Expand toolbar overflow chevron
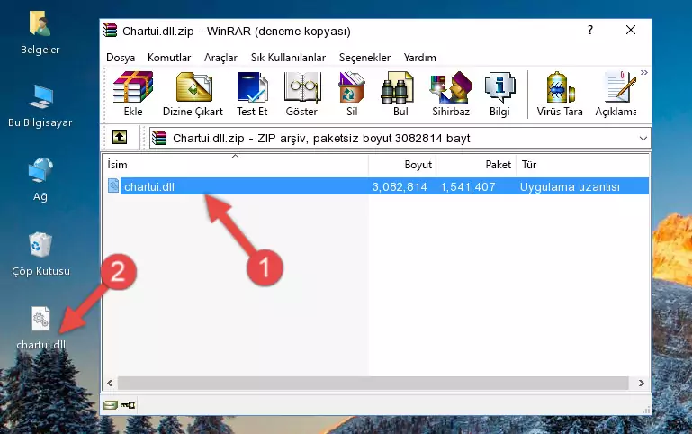 click(x=644, y=72)
